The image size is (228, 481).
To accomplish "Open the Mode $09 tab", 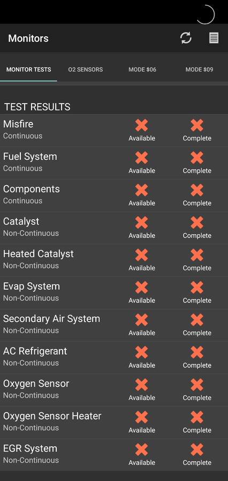I will tap(199, 69).
